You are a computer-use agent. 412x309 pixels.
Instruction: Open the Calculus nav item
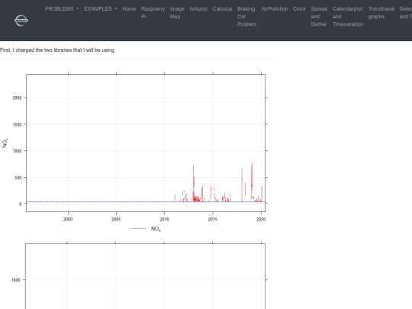[x=222, y=9]
